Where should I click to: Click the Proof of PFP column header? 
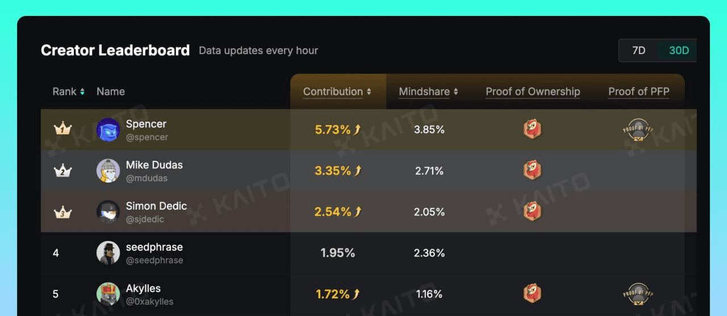click(638, 92)
